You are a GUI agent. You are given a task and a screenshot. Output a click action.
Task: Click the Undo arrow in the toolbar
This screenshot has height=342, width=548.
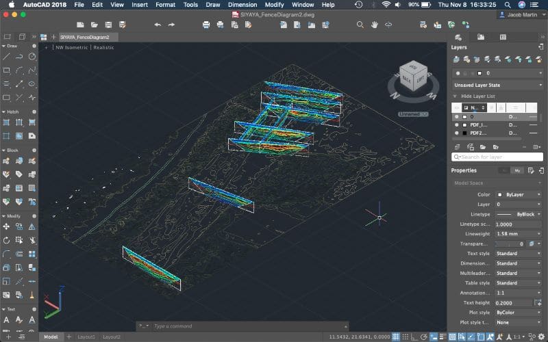pos(158,25)
